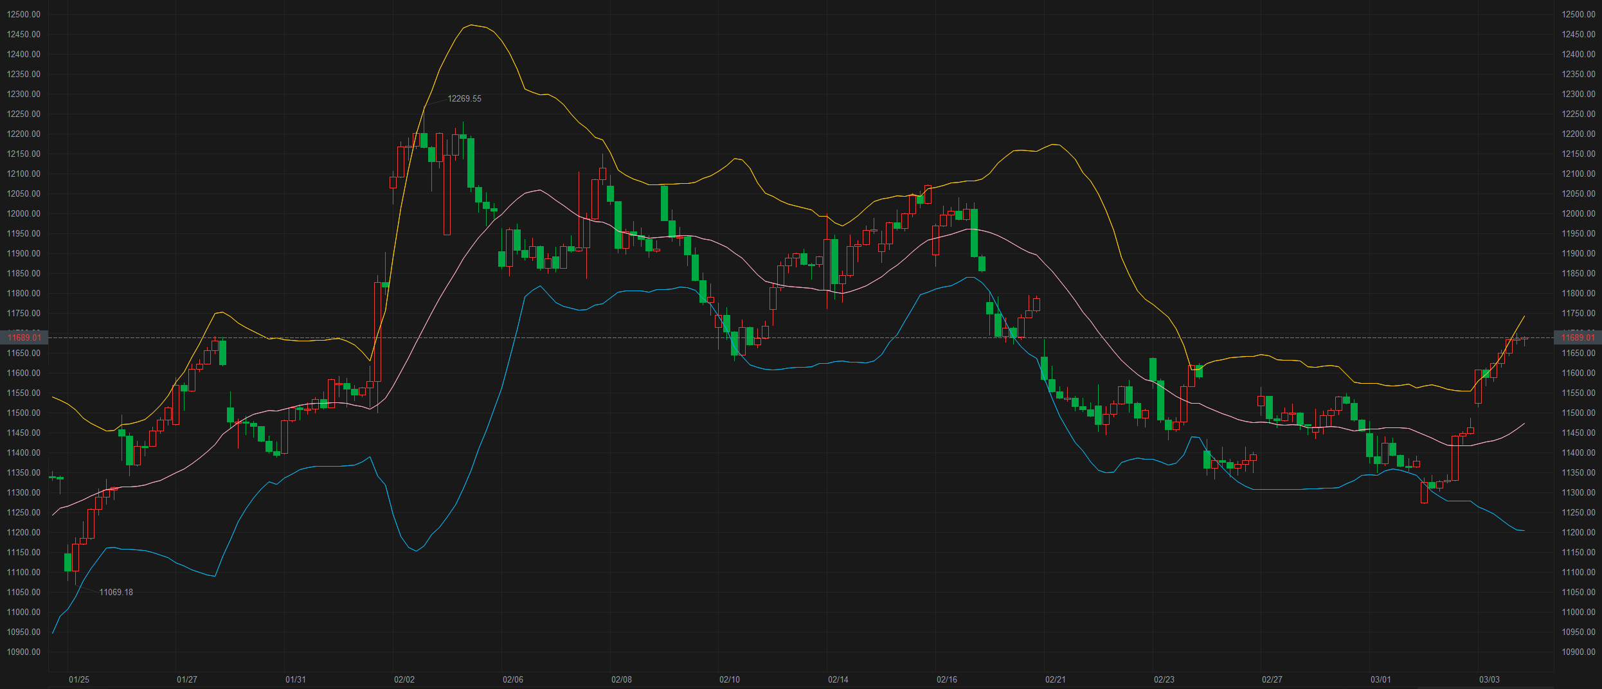Click 11800.00 on the left price axis
Viewport: 1602px width, 689px height.
pos(24,293)
